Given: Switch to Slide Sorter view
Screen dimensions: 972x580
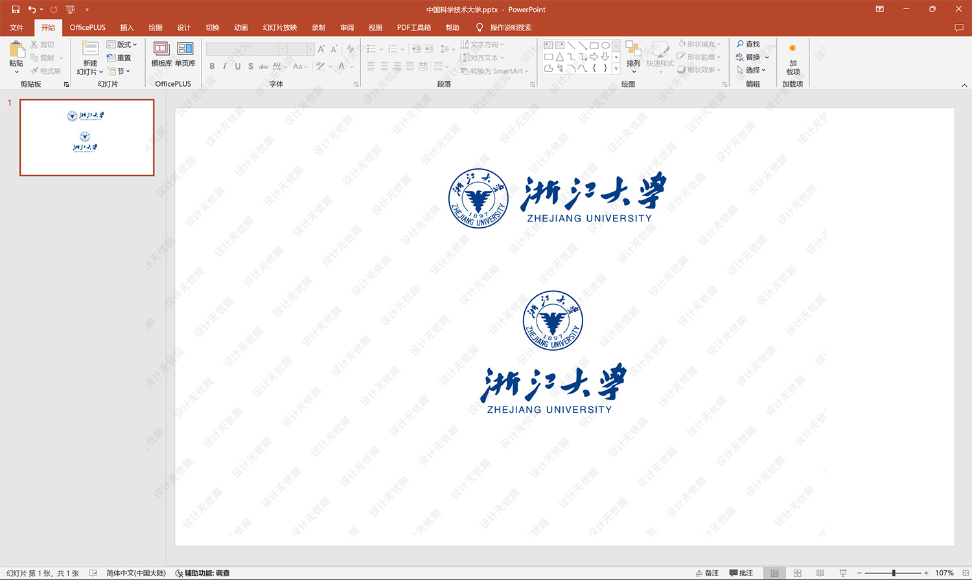Looking at the screenshot, I should [798, 573].
